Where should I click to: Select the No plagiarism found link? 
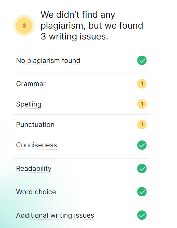click(48, 60)
